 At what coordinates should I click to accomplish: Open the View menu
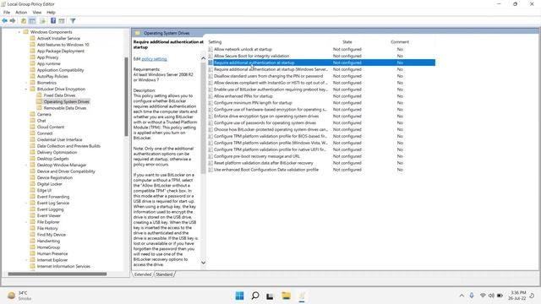[37, 12]
